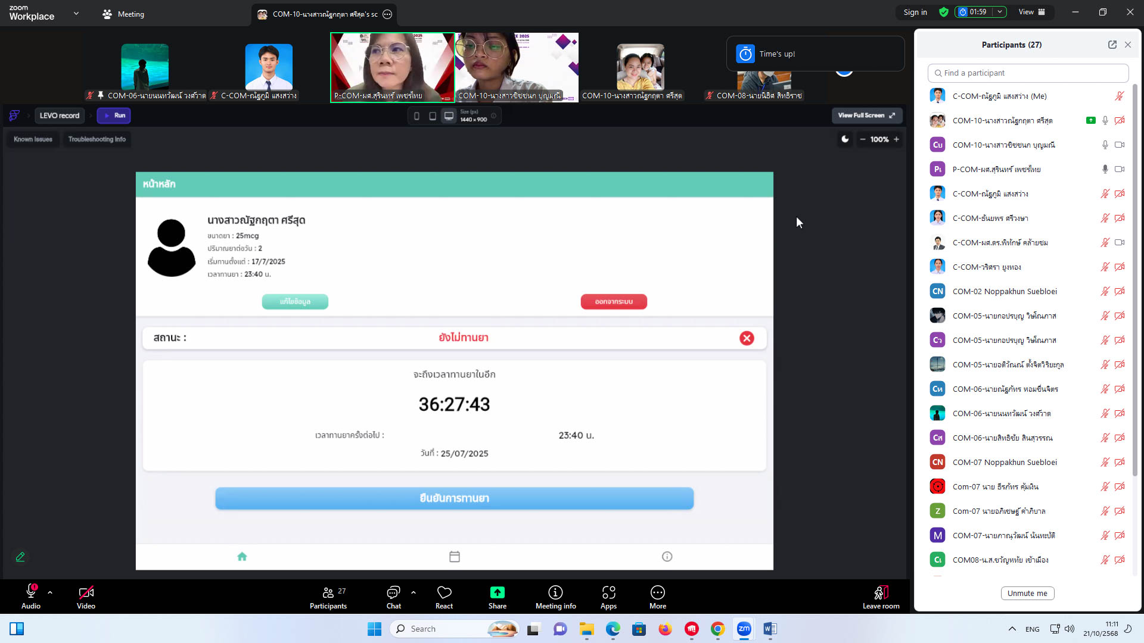1144x643 pixels.
Task: Unmute the microphone Audio button
Action: 31,592
